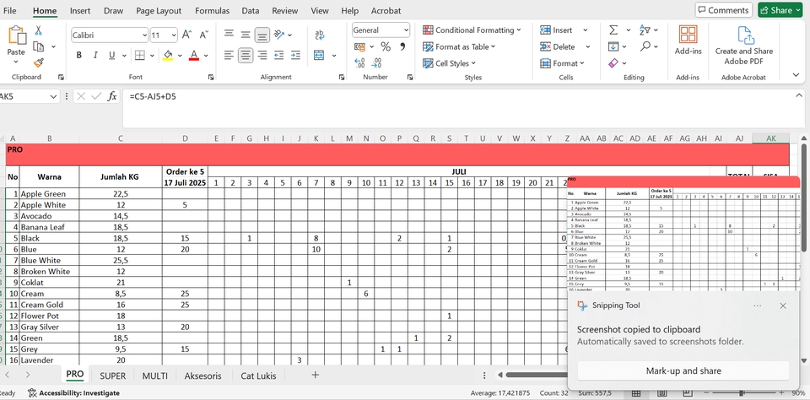810x400 pixels.
Task: Open the Calibri font name dropdown
Action: [x=144, y=35]
